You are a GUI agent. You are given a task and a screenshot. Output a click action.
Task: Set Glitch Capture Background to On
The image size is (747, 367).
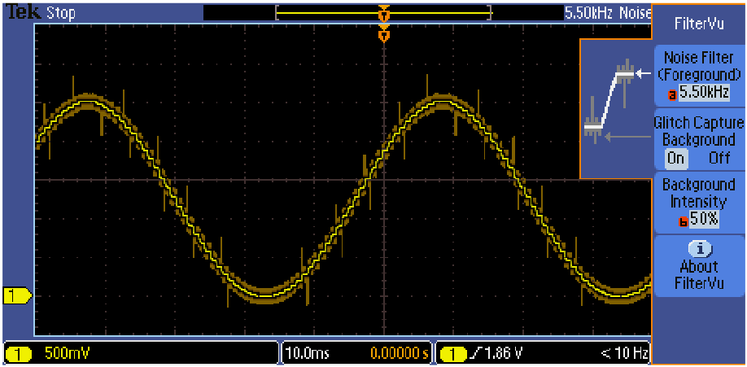(675, 158)
